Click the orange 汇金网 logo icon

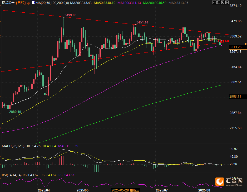219,181
